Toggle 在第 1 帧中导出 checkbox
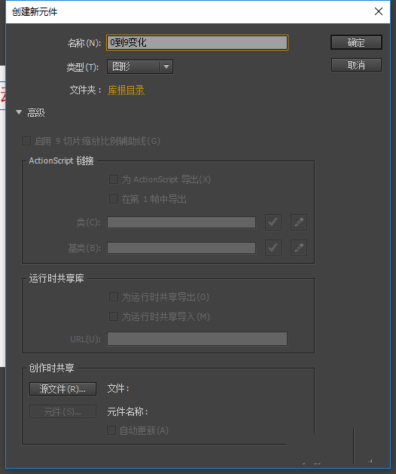The image size is (396, 474). coord(114,199)
